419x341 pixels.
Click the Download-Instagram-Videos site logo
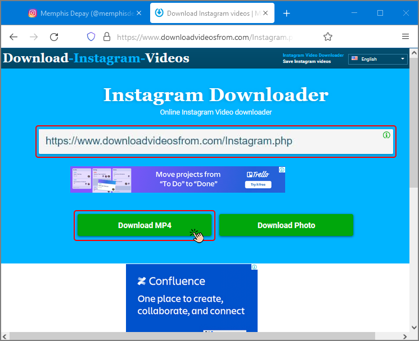point(96,58)
